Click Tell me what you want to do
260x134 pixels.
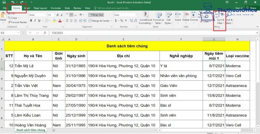(x=112, y=8)
